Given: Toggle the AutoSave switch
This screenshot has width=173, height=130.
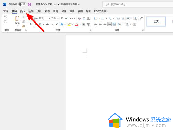Looking at the screenshot, I should coord(22,4).
